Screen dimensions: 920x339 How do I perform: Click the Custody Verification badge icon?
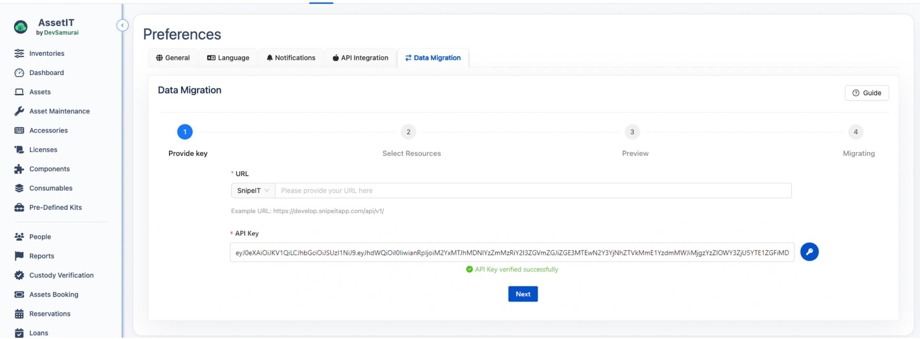(19, 275)
